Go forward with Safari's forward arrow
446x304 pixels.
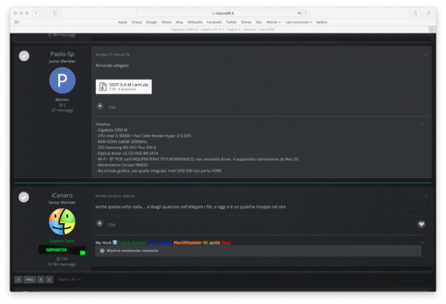coord(44,13)
